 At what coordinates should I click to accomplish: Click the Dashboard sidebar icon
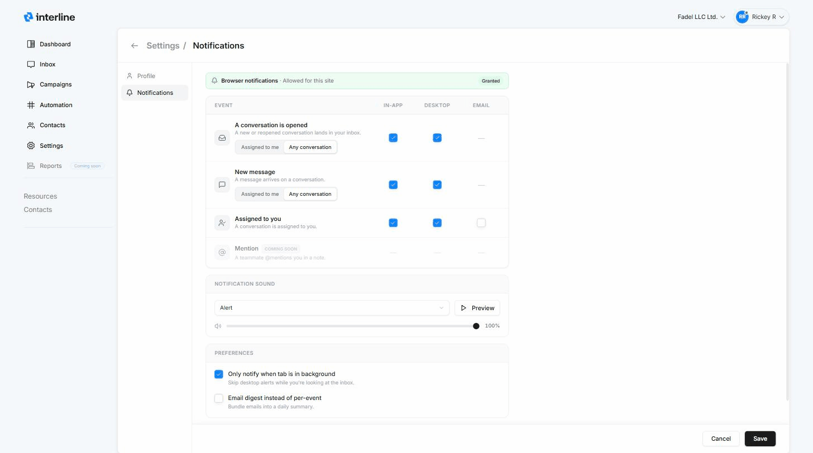pyautogui.click(x=31, y=44)
